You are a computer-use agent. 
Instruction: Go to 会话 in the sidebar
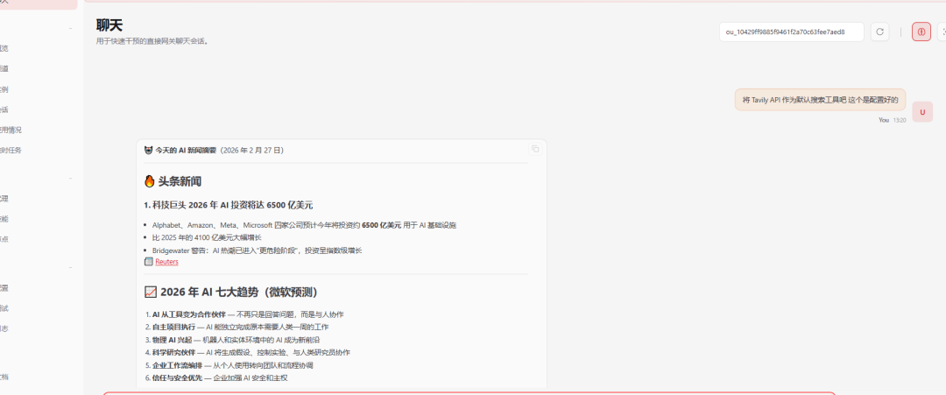pyautogui.click(x=5, y=109)
